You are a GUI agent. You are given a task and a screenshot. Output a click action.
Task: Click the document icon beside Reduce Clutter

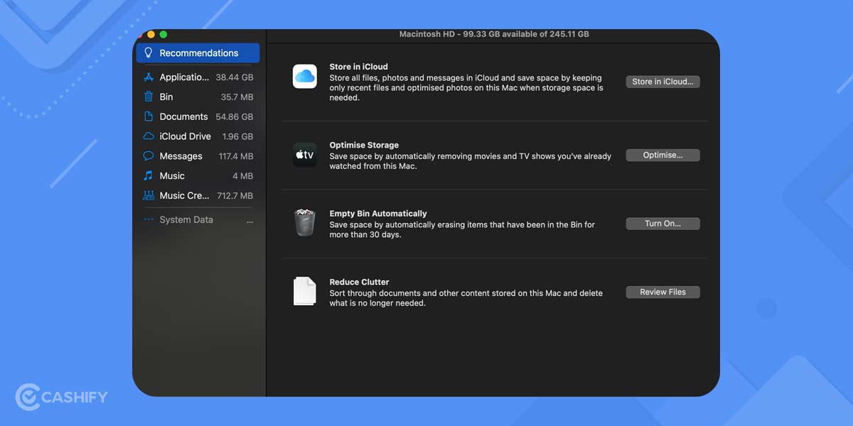click(304, 291)
